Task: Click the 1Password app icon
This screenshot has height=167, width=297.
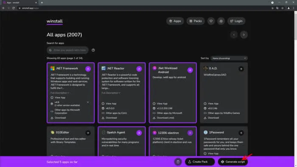Action: pyautogui.click(x=205, y=132)
